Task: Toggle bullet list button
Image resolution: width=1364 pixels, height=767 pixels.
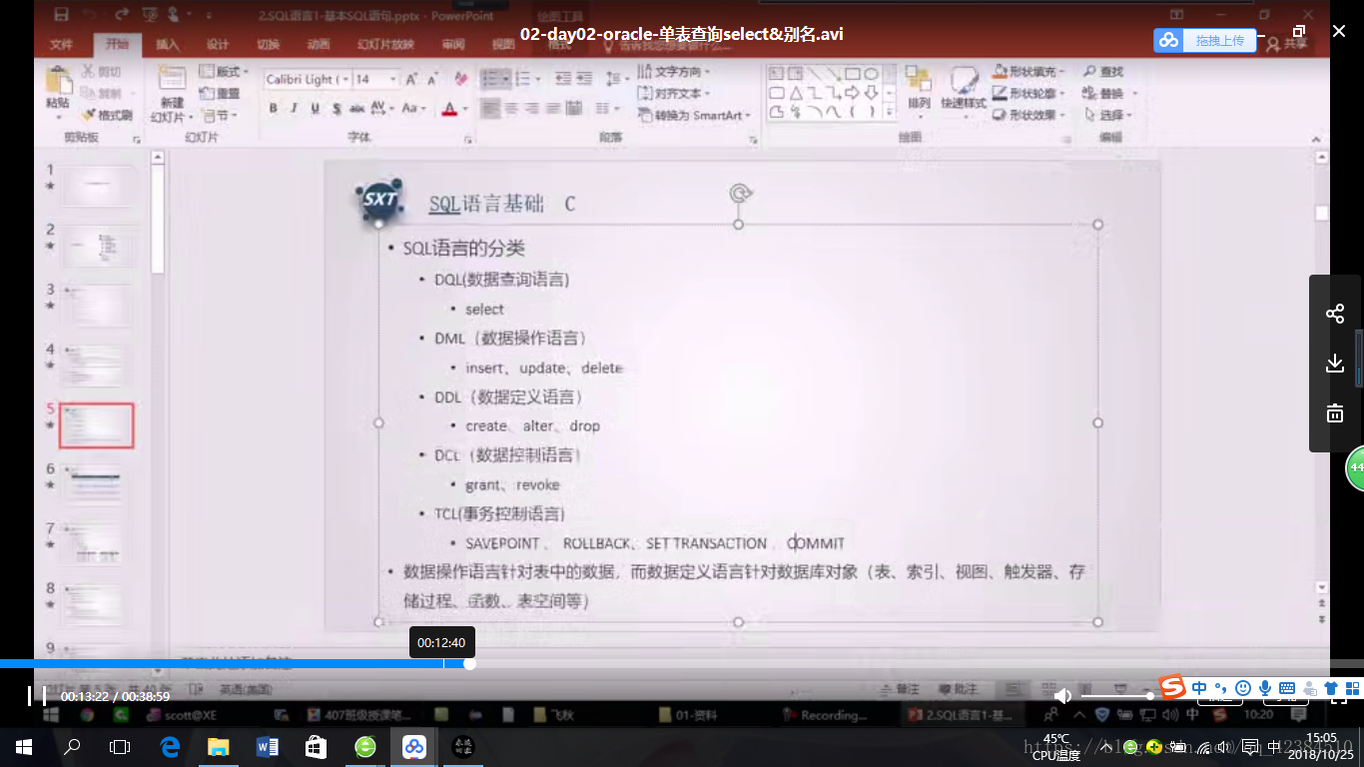Action: click(489, 78)
